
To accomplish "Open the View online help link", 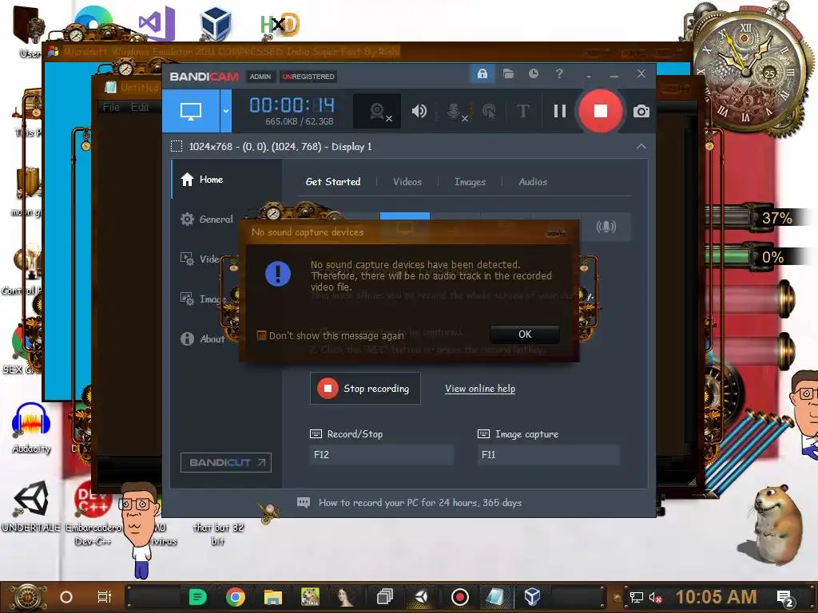I will point(480,389).
